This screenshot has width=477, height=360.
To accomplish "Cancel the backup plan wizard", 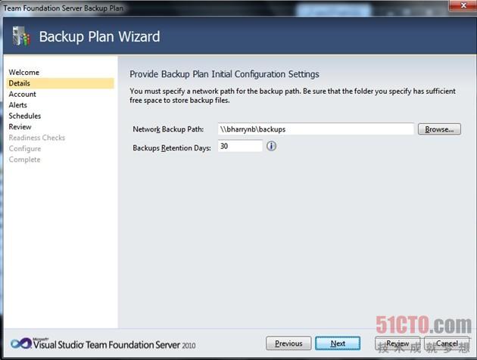I will point(447,343).
